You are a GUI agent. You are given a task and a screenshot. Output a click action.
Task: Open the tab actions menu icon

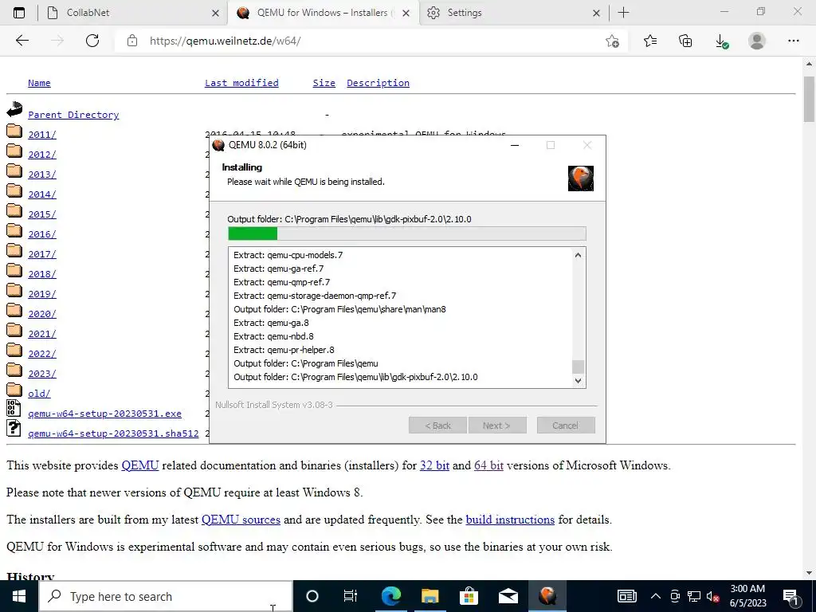(x=19, y=13)
